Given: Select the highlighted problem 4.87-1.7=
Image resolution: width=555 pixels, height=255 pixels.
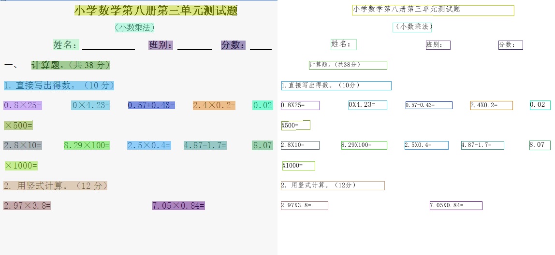Looking at the screenshot, I should tap(205, 145).
